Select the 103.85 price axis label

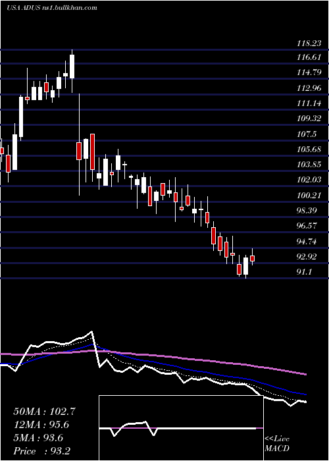tap(309, 165)
